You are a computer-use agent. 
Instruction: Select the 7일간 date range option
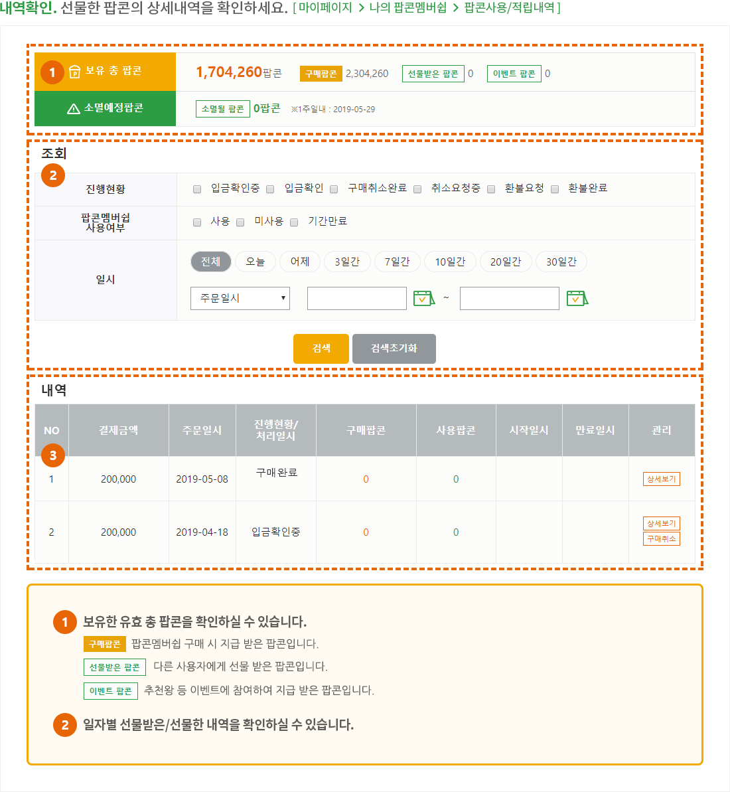click(x=397, y=262)
